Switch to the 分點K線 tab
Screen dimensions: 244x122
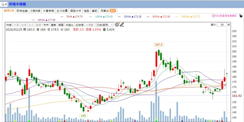point(35,11)
